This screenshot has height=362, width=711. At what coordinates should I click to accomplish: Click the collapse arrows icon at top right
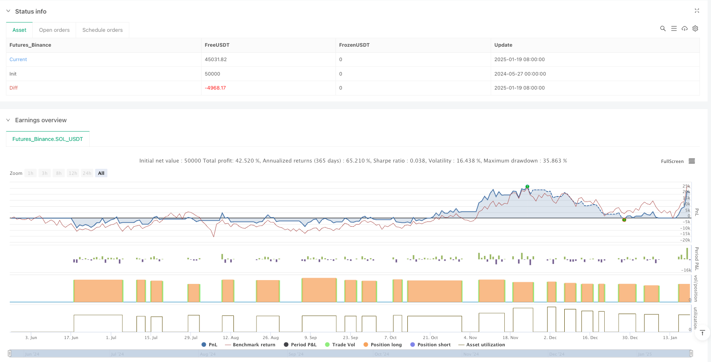pos(697,11)
